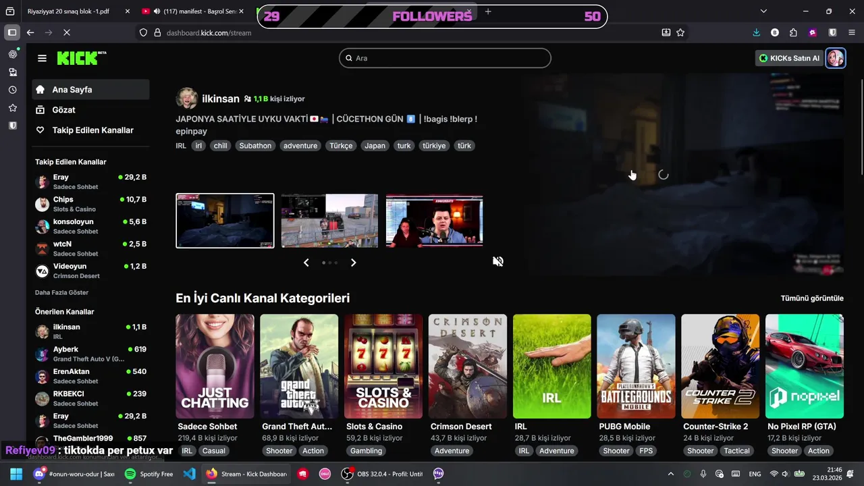List all tabs dropdown arrow
Image resolution: width=864 pixels, height=486 pixels.
coord(763,11)
